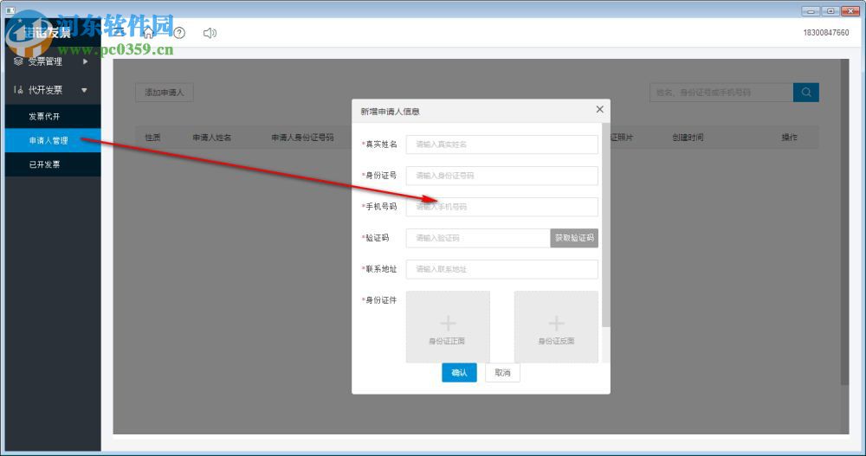866x456 pixels.
Task: Click the magnifier search button
Action: point(805,93)
